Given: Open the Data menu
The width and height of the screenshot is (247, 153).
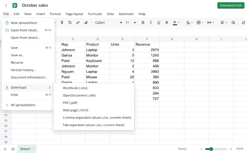Looking at the screenshot, I should click(x=110, y=14).
